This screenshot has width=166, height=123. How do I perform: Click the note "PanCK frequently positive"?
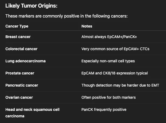pyautogui.click(x=104, y=110)
